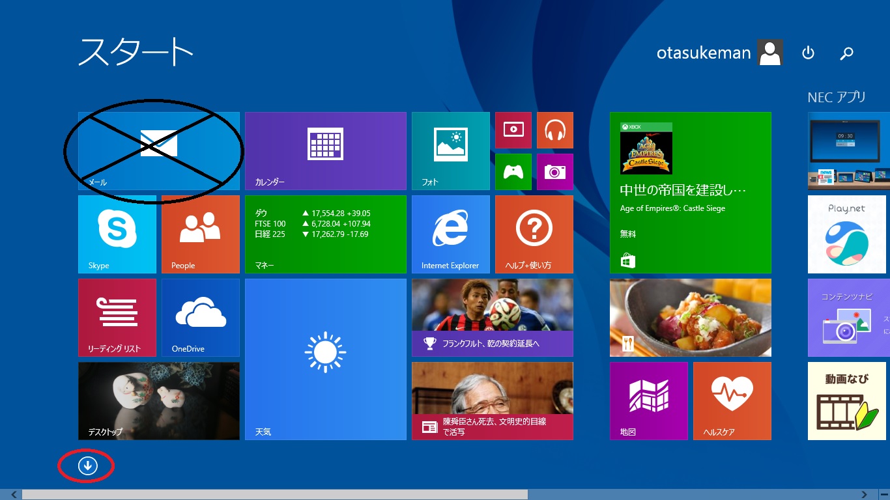This screenshot has height=500, width=890.
Task: Open the Health (ヘルスケア) tile
Action: pyautogui.click(x=732, y=401)
